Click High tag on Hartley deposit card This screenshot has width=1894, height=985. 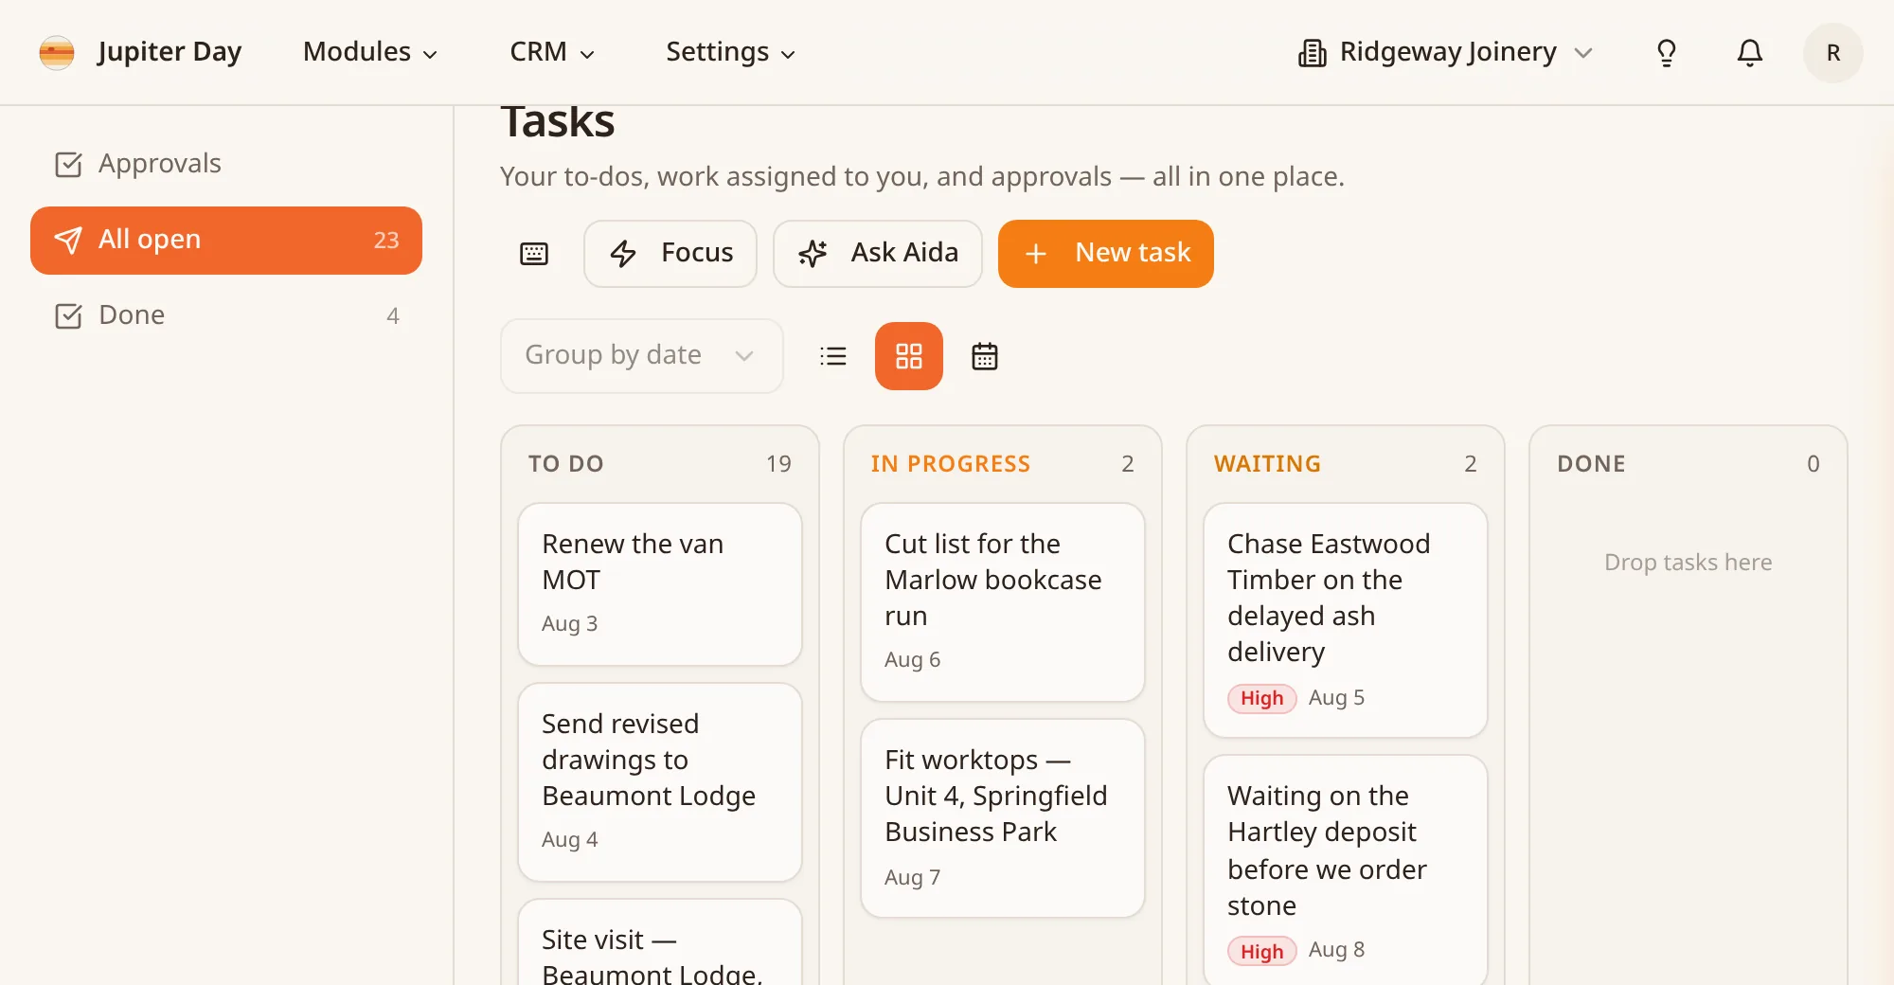[x=1262, y=951]
